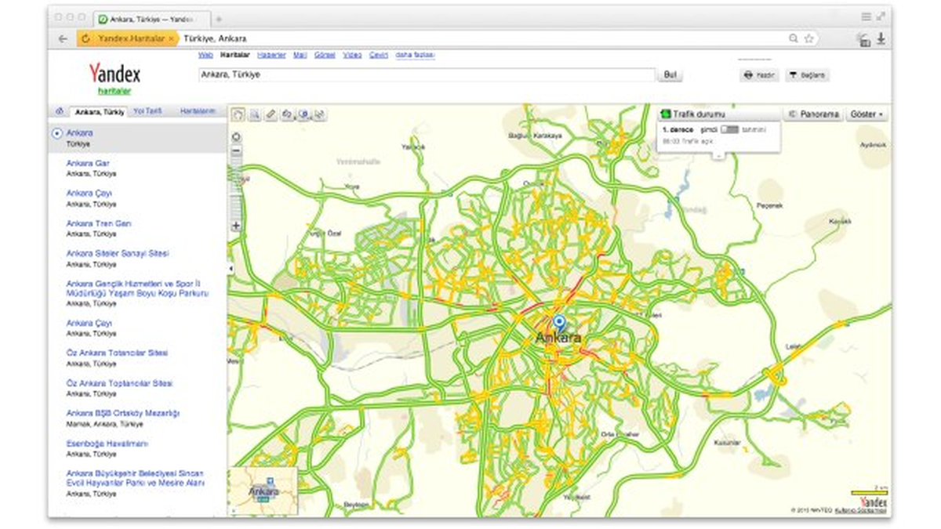Screen dimensions: 941x529
Task: Collapse the traffic panel bottom handle
Action: tap(718, 155)
